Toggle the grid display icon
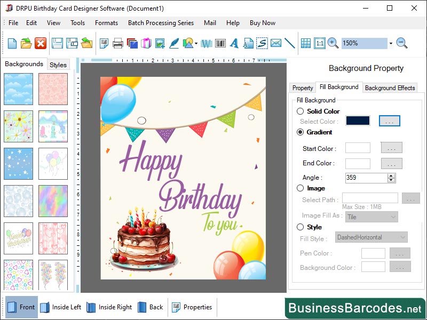 tap(305, 43)
